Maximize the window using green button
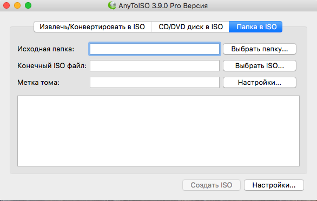 coord(28,5)
